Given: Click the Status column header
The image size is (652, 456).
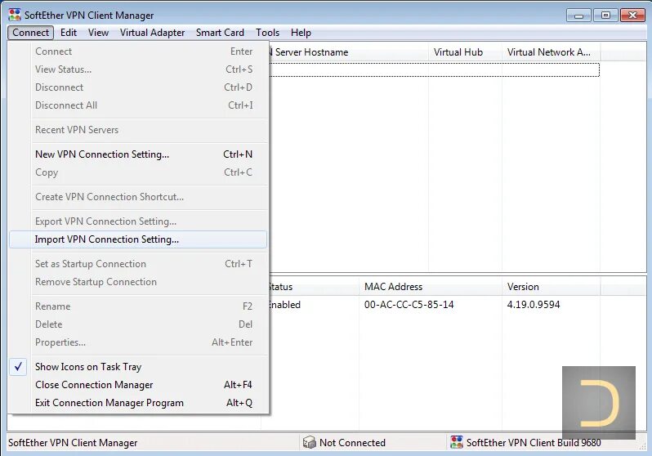Looking at the screenshot, I should click(x=314, y=287).
